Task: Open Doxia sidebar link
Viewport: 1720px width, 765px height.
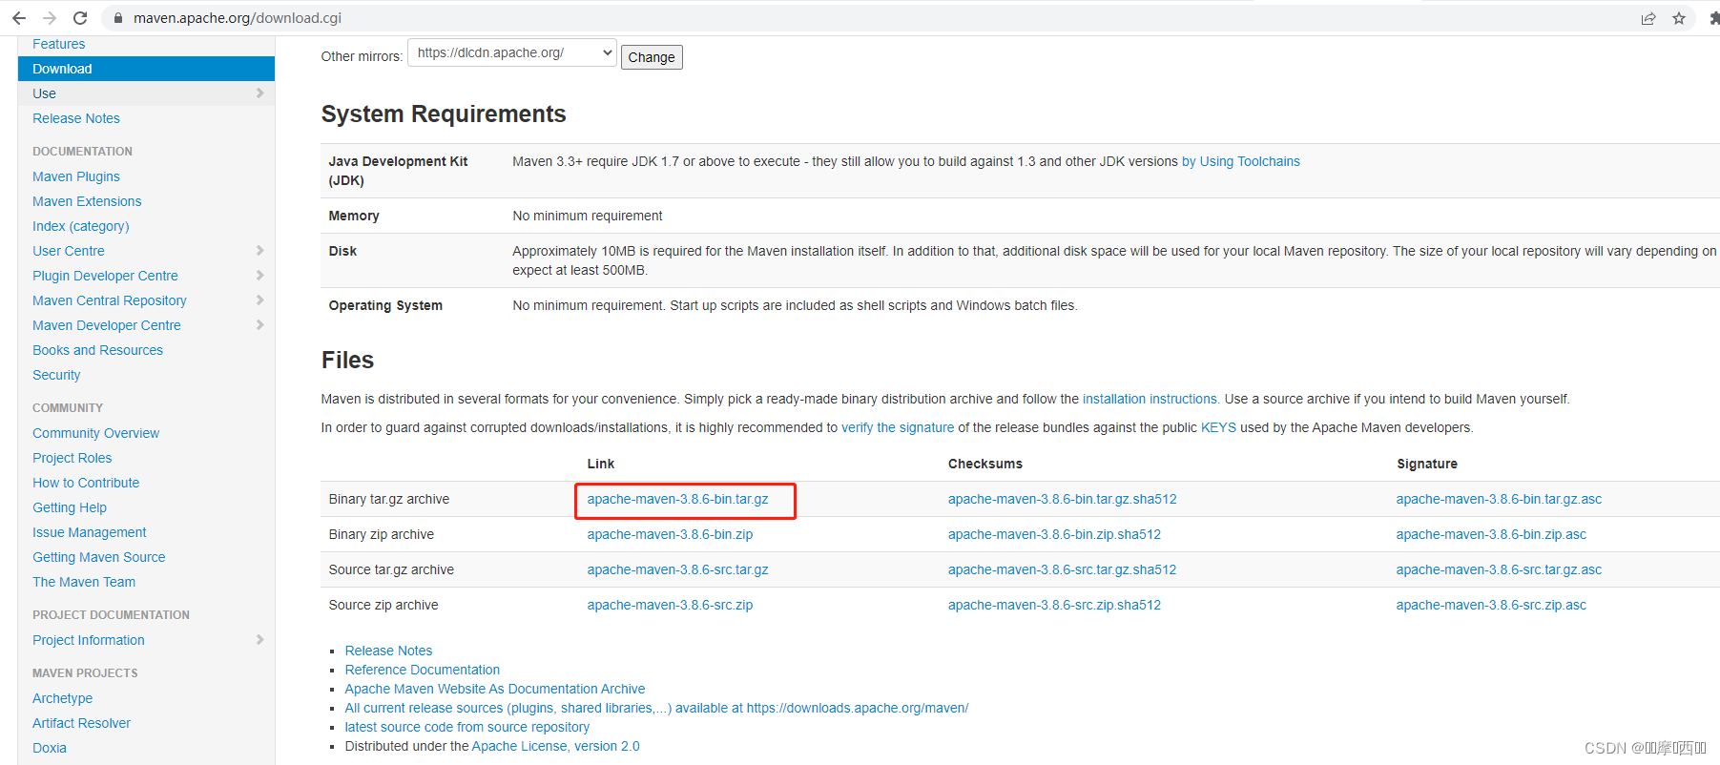Action: 50,748
